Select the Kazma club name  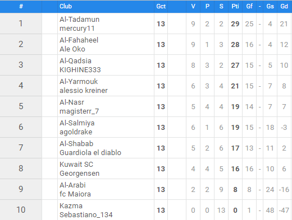tap(71, 206)
